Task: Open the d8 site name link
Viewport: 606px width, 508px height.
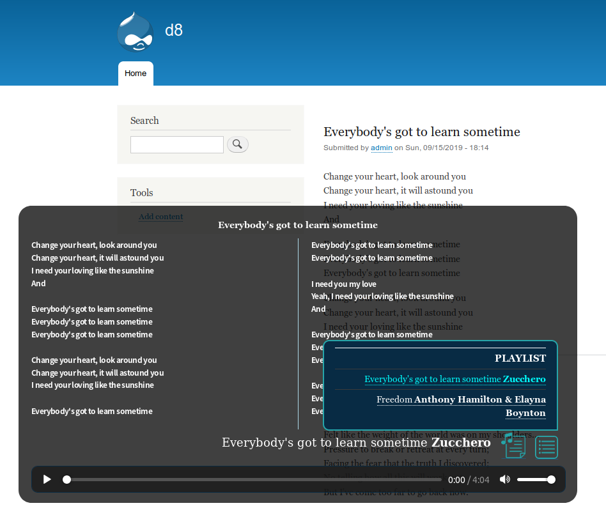Action: tap(173, 31)
